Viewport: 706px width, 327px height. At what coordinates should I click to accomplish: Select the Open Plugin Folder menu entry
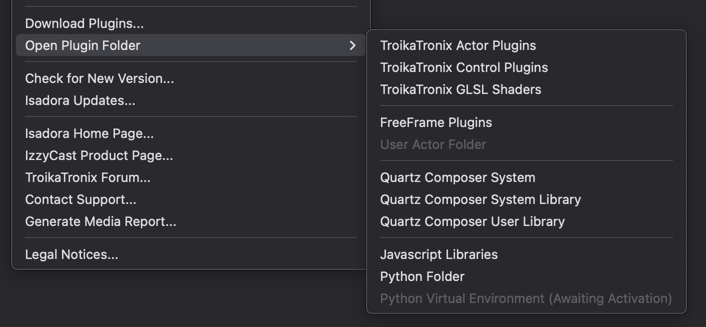83,45
